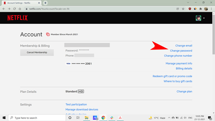
Task: Click the browser forward arrow
Action: click(x=9, y=9)
